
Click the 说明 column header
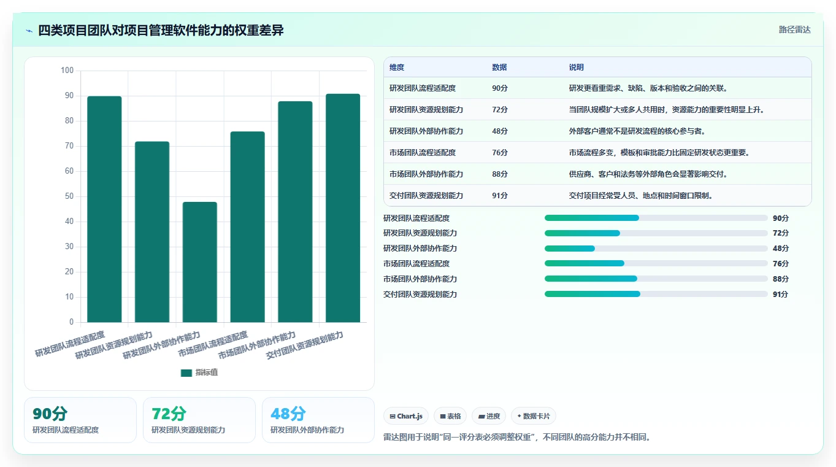pyautogui.click(x=577, y=68)
